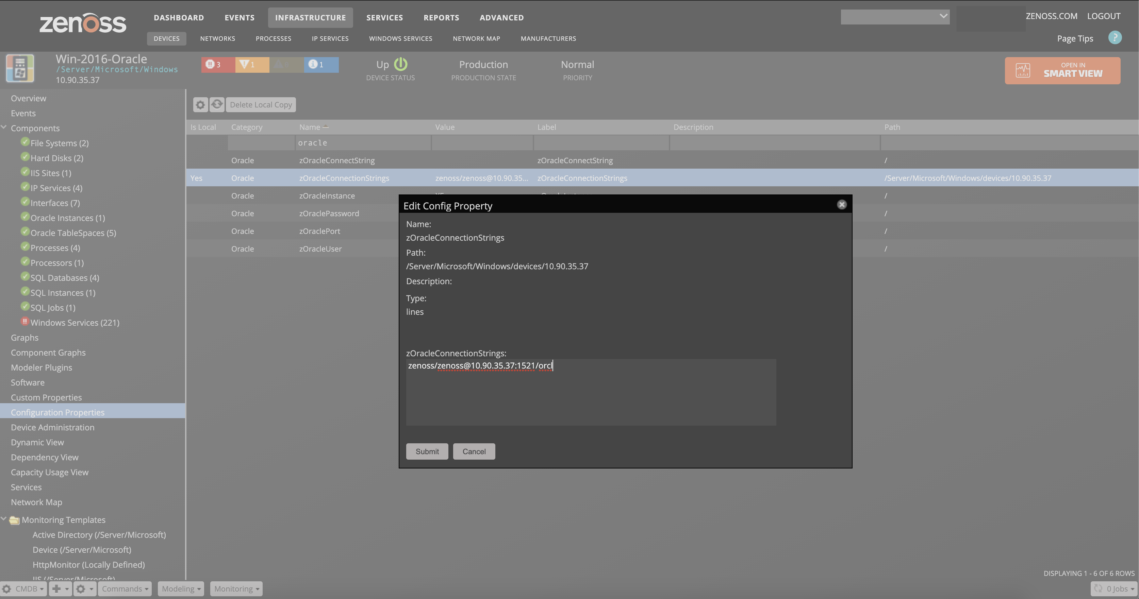The width and height of the screenshot is (1139, 599).
Task: Select the NETWORKS subtab
Action: click(217, 38)
